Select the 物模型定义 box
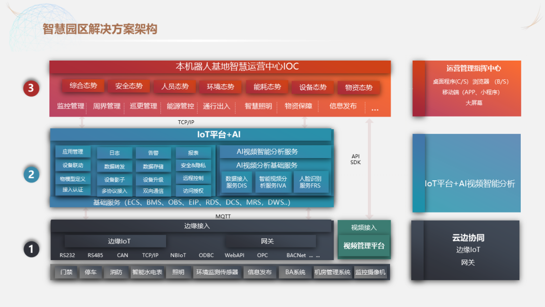 (x=73, y=179)
